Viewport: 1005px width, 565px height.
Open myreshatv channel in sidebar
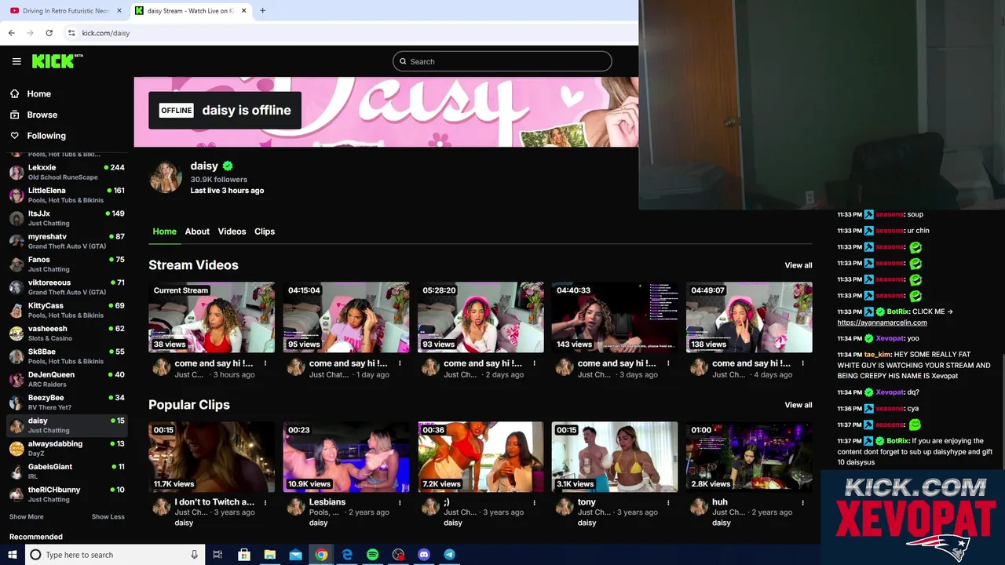(x=67, y=241)
